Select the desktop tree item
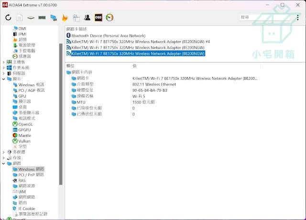306x220 pixels. 20,107
